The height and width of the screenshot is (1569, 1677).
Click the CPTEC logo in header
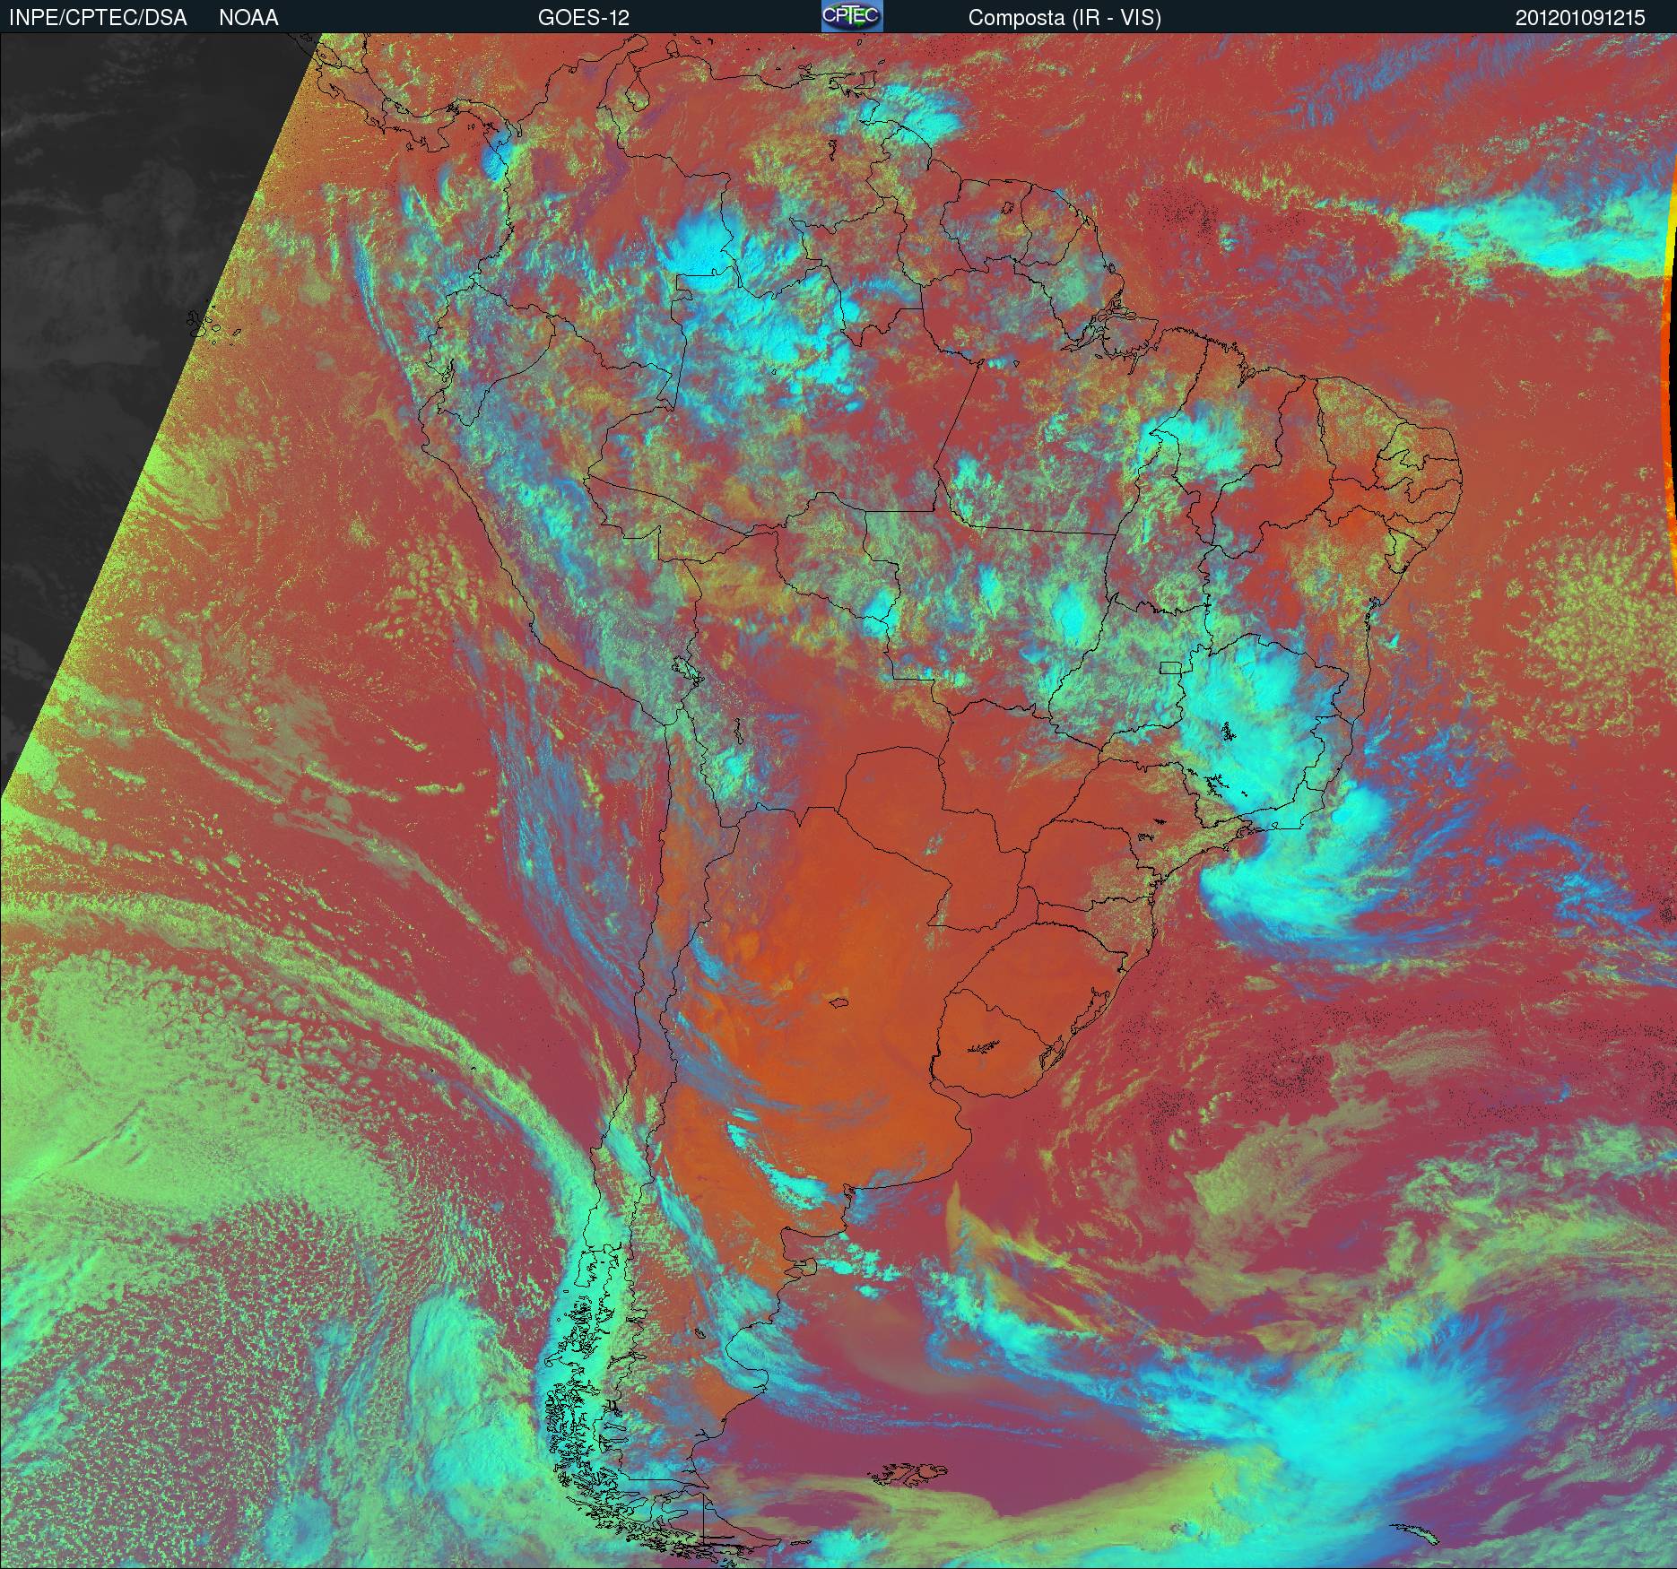(x=851, y=16)
